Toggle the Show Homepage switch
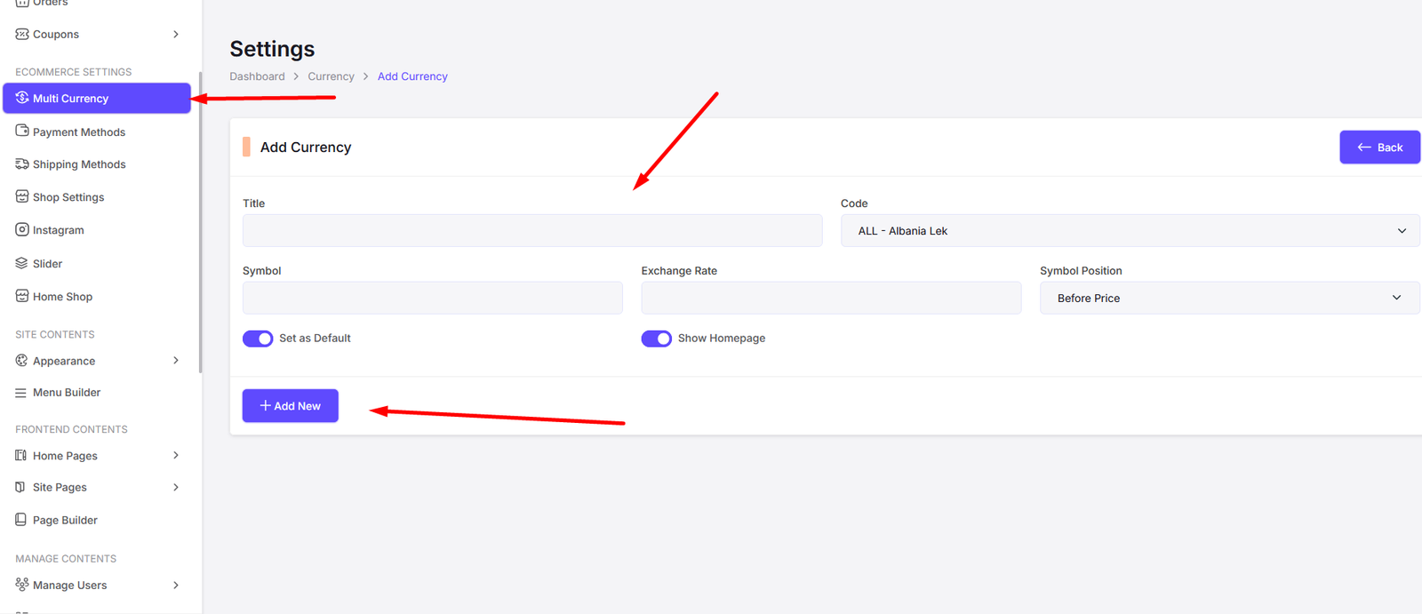 [x=657, y=339]
